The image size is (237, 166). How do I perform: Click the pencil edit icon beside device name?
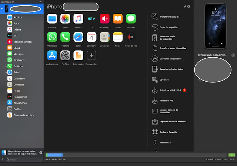pos(185,7)
